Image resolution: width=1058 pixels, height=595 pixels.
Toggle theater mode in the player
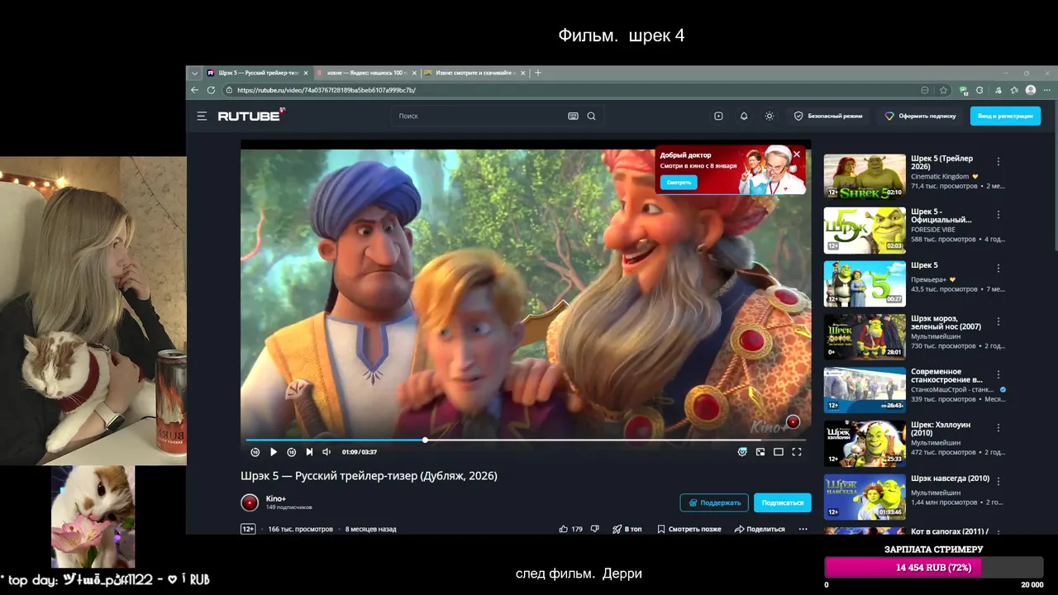click(x=779, y=452)
